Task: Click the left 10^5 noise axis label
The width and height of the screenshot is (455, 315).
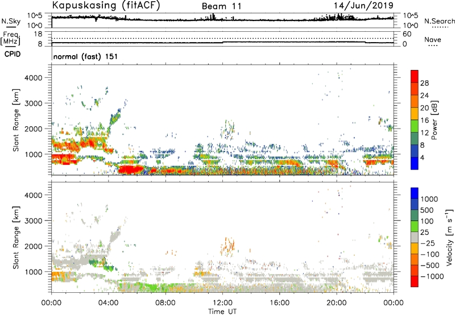Action: [x=35, y=16]
